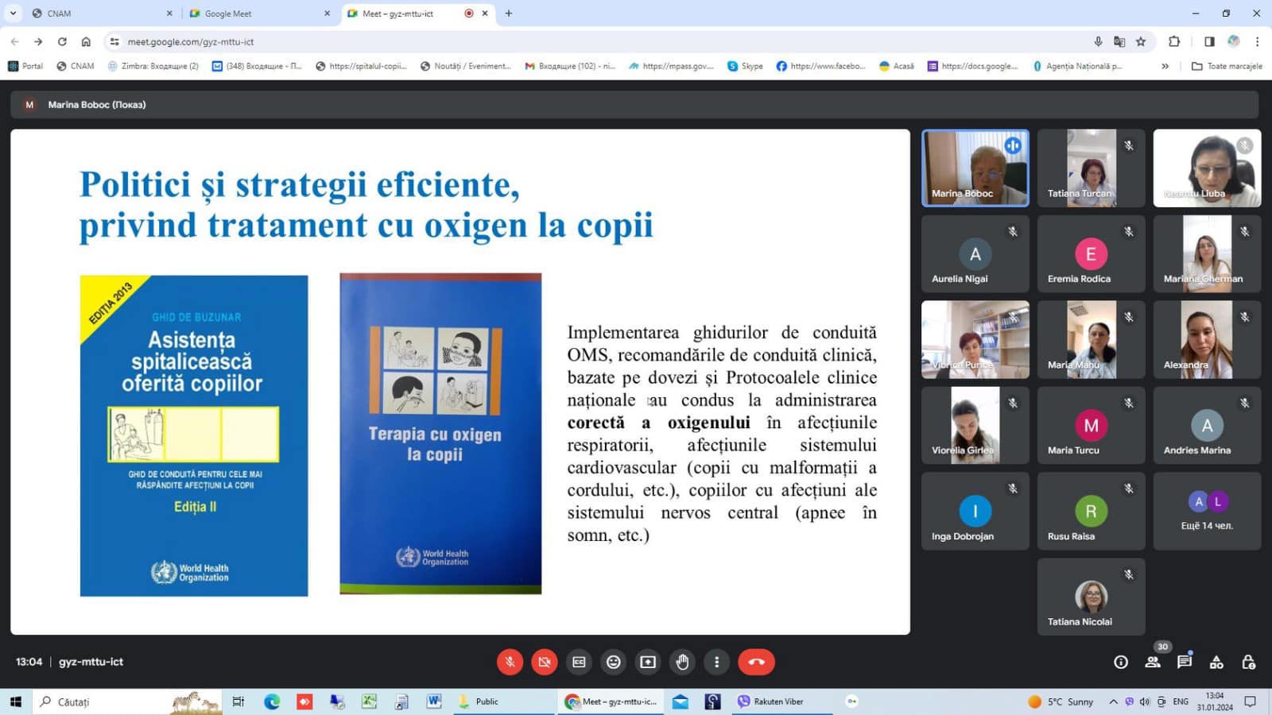Open the Skype bookmark
1272x715 pixels.
(745, 66)
